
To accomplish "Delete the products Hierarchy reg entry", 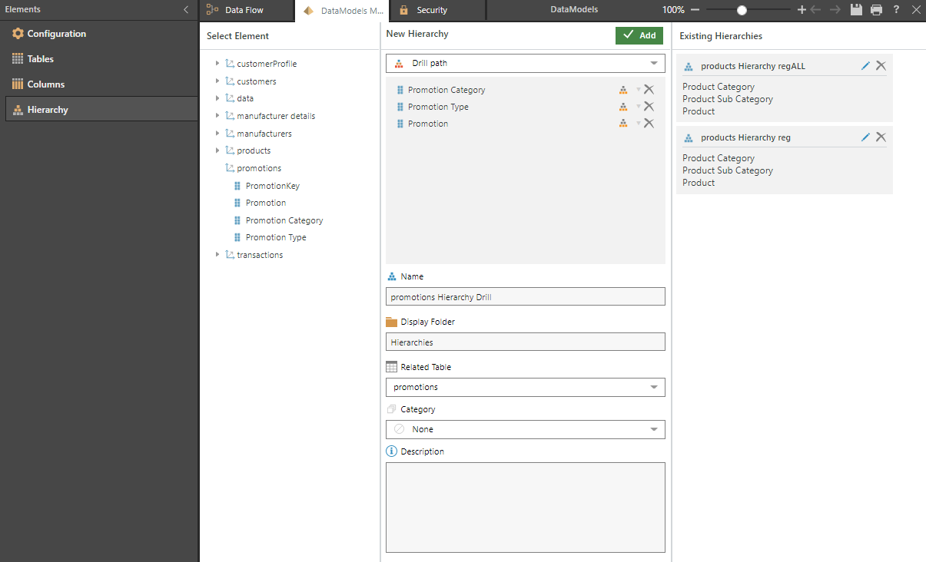I will tap(881, 137).
